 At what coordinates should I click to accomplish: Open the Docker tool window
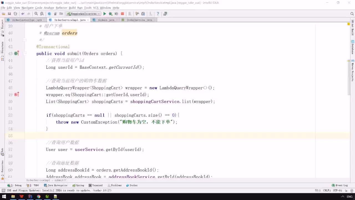(x=132, y=185)
